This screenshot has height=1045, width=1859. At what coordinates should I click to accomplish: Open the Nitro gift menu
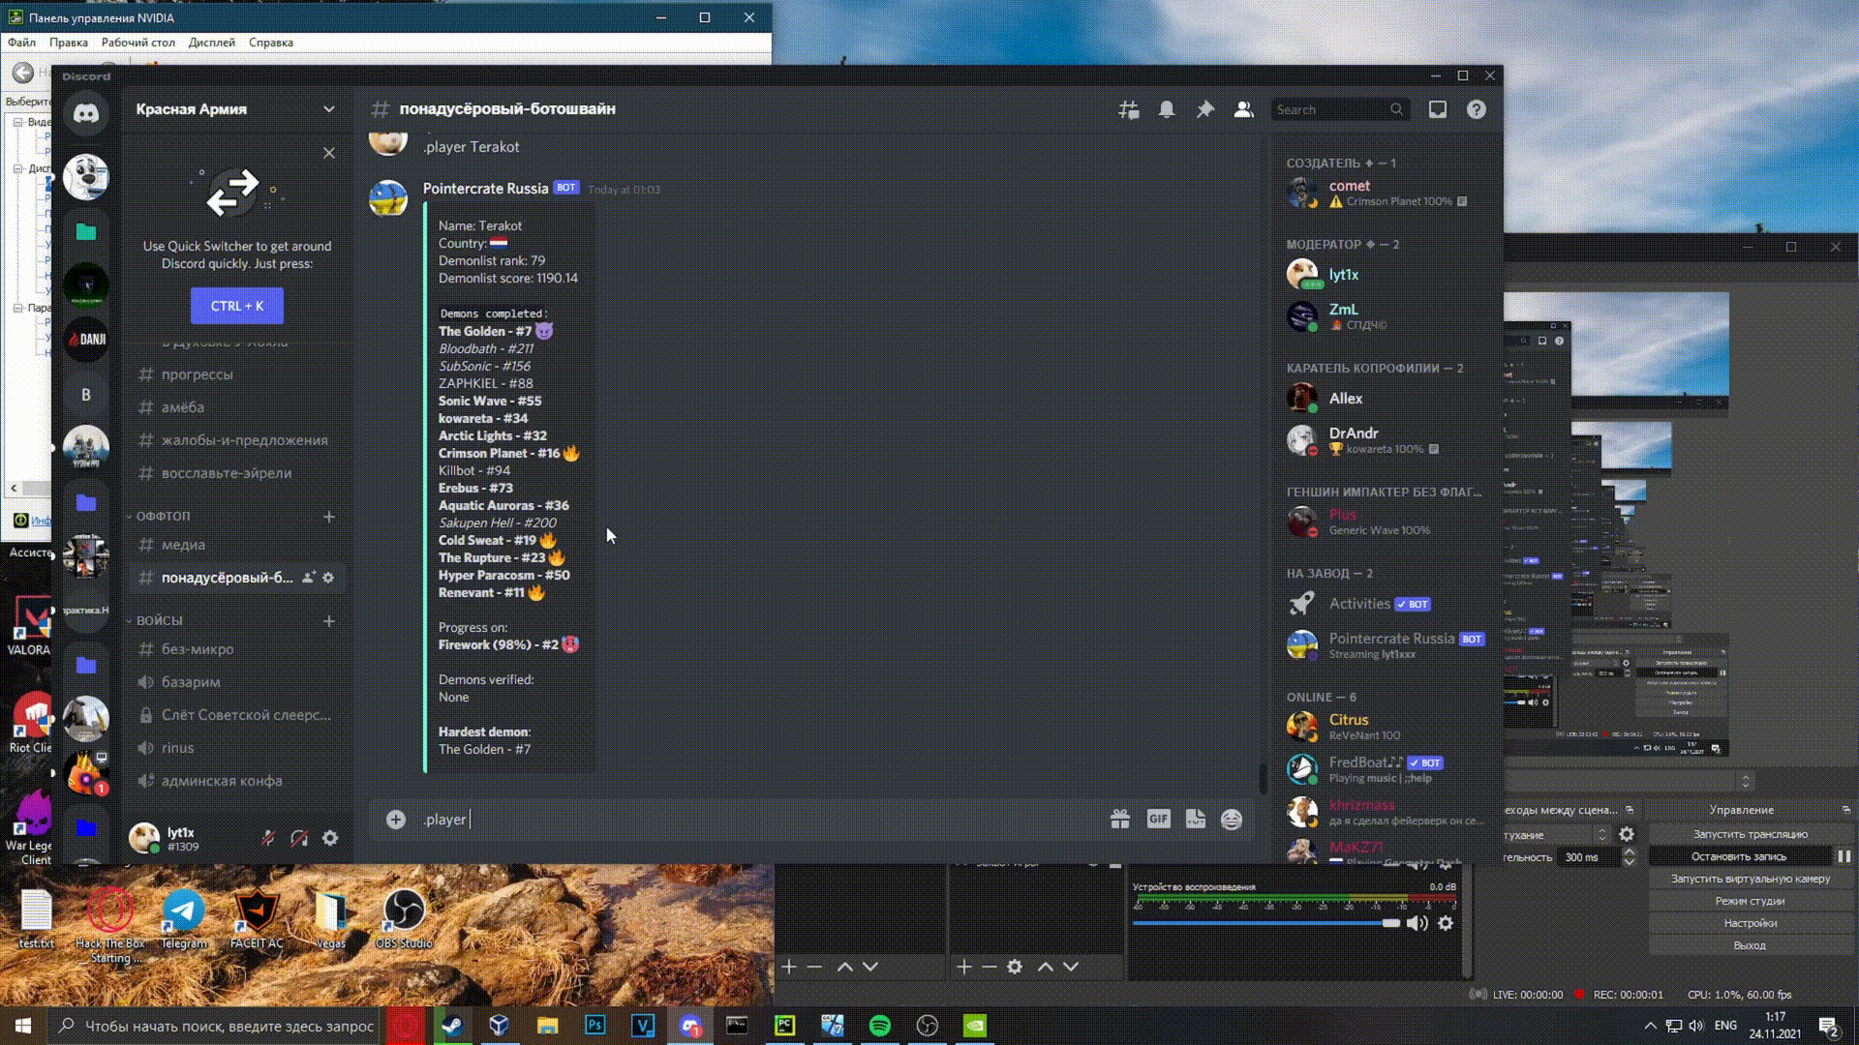[1120, 819]
